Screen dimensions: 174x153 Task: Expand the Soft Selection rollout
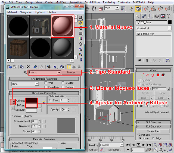click(153, 122)
